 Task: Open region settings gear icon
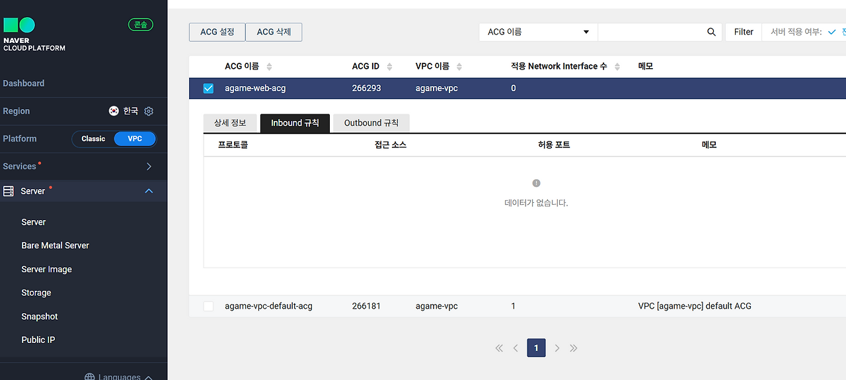point(149,111)
